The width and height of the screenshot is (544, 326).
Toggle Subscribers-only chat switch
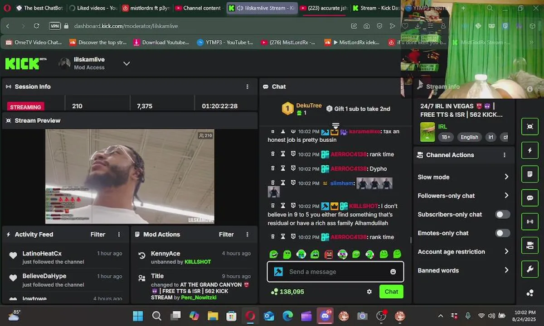coord(502,214)
